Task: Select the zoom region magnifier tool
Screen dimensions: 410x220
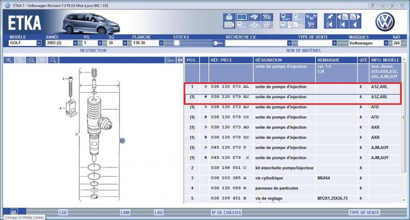Action: [x=31, y=60]
